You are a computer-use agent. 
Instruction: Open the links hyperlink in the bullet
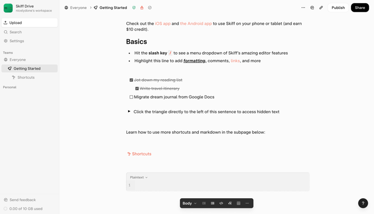(235, 61)
